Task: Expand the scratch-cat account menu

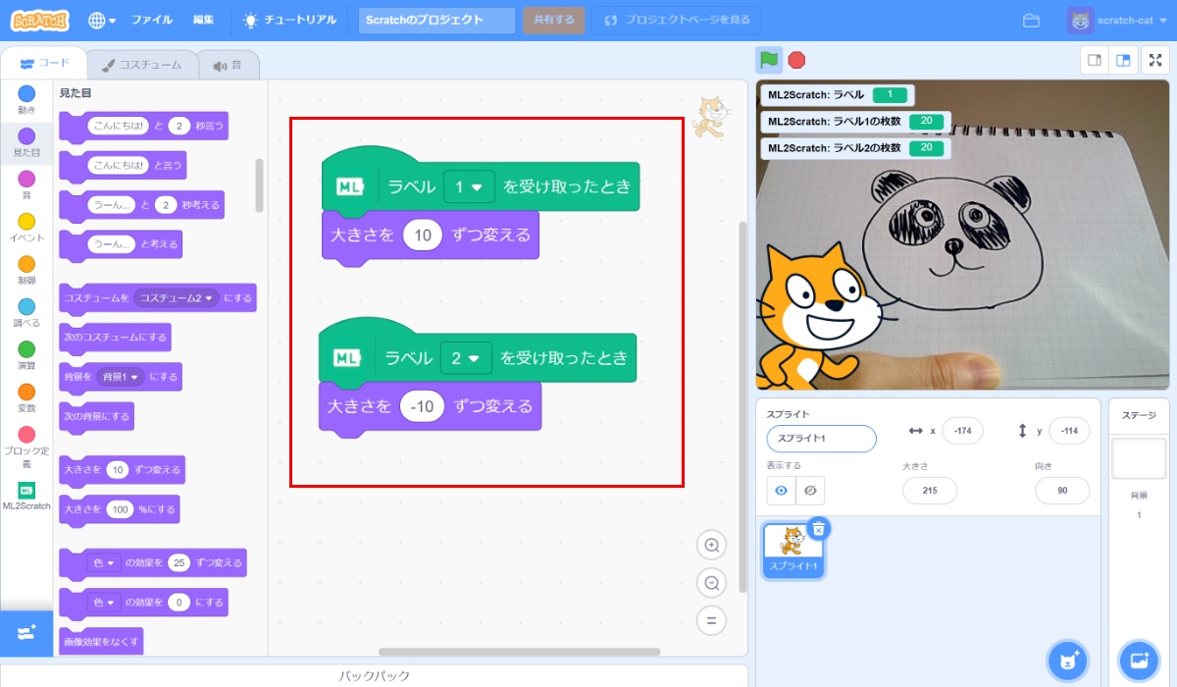Action: coord(1118,20)
